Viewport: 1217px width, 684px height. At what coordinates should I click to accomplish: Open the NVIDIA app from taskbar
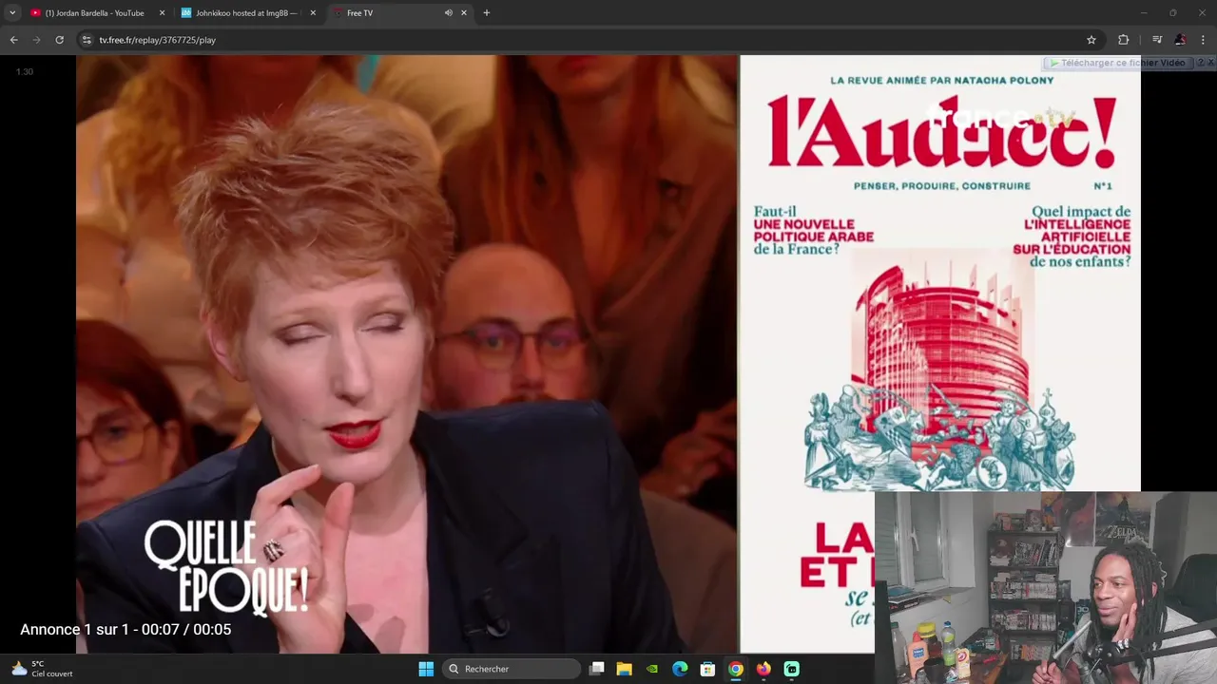(x=652, y=669)
